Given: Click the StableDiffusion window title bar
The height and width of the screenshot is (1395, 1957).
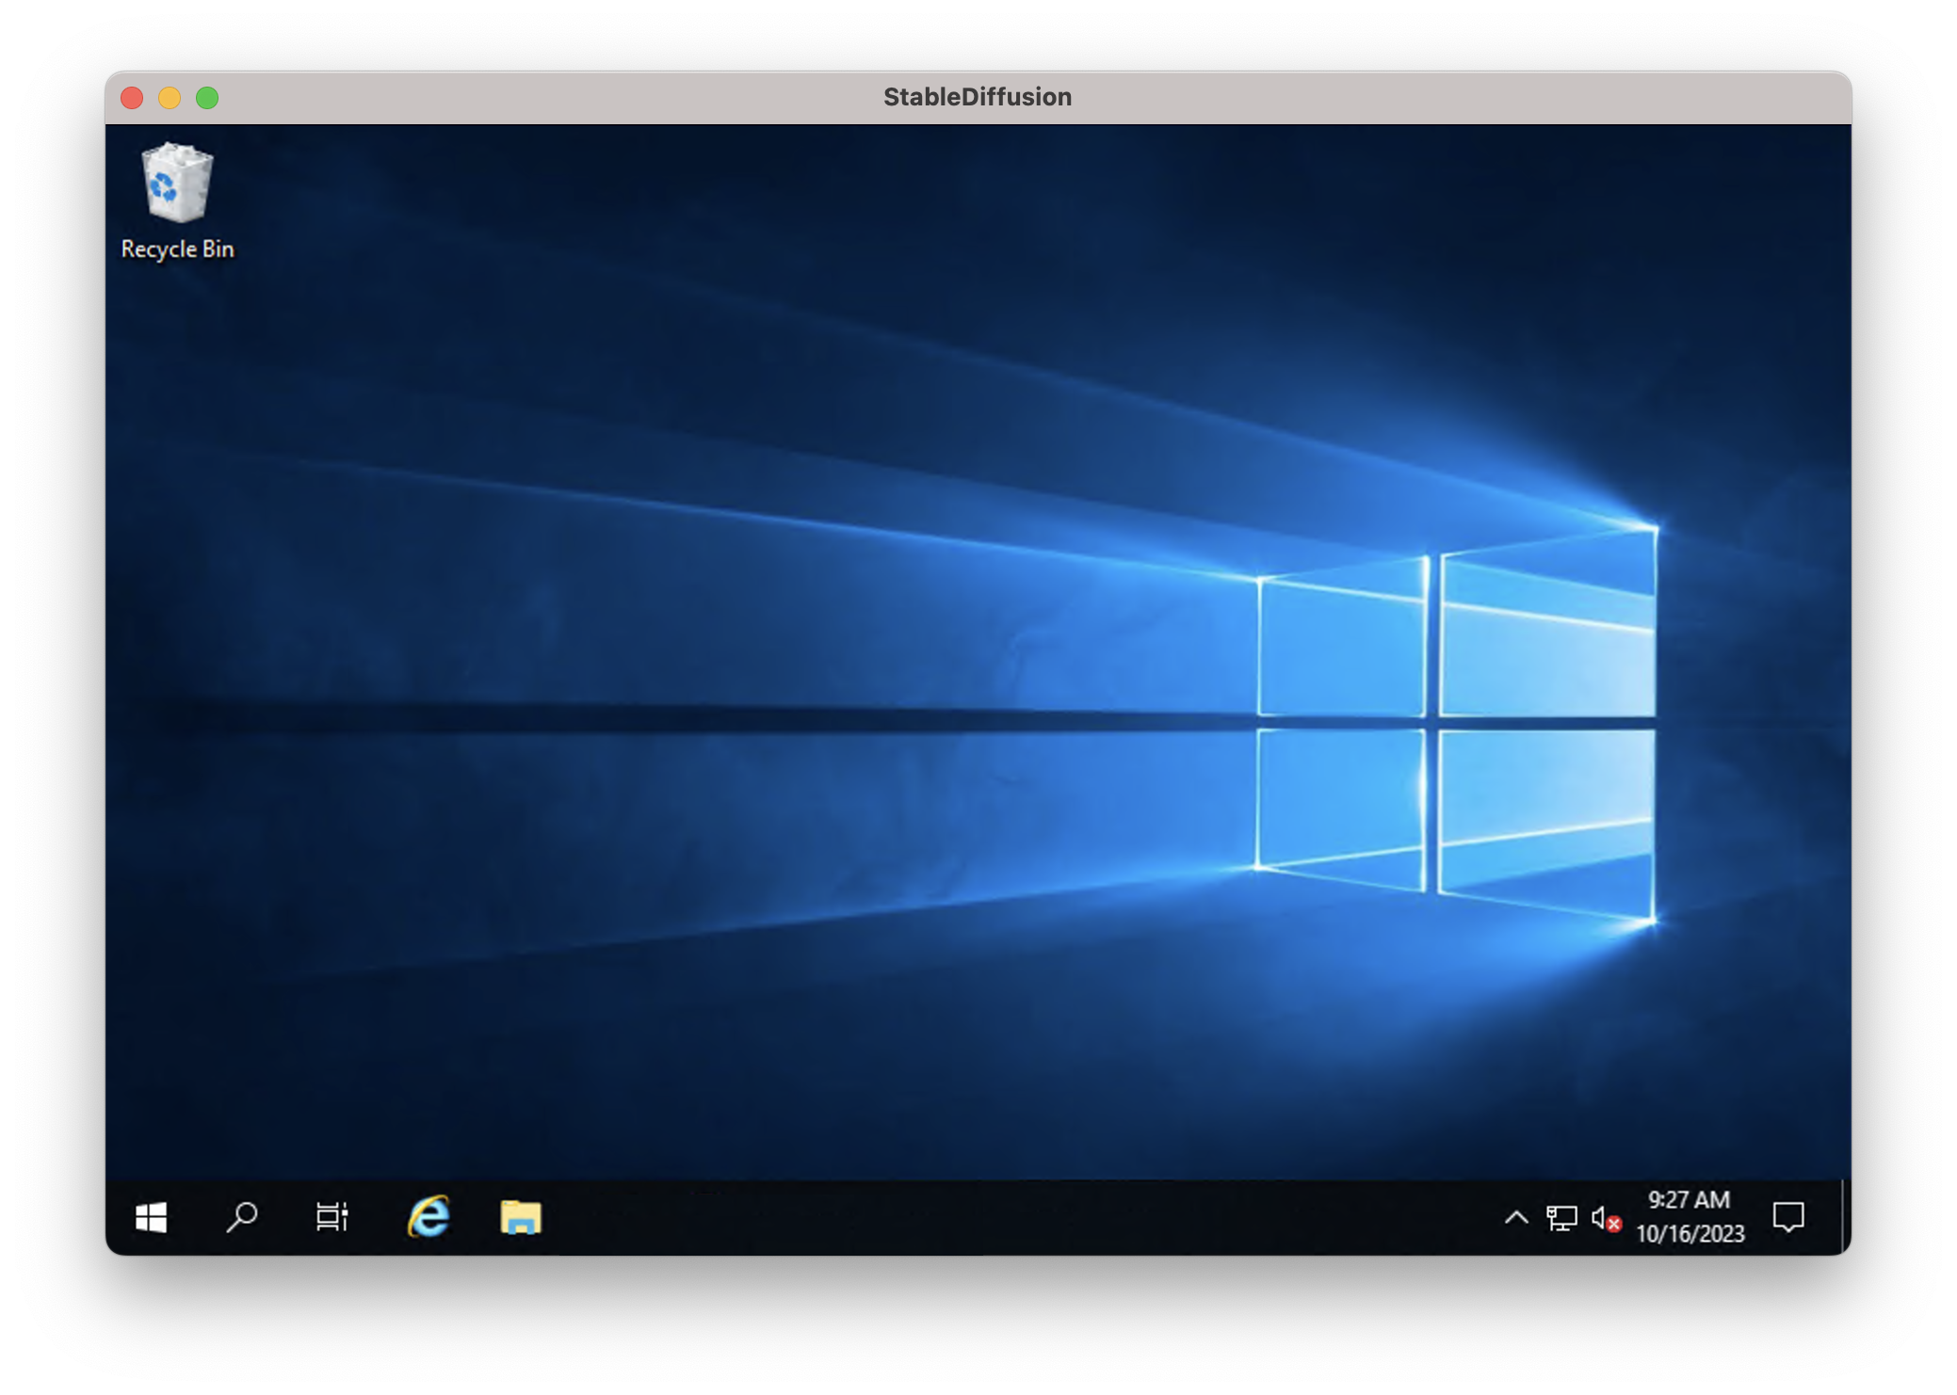Looking at the screenshot, I should coord(977,97).
